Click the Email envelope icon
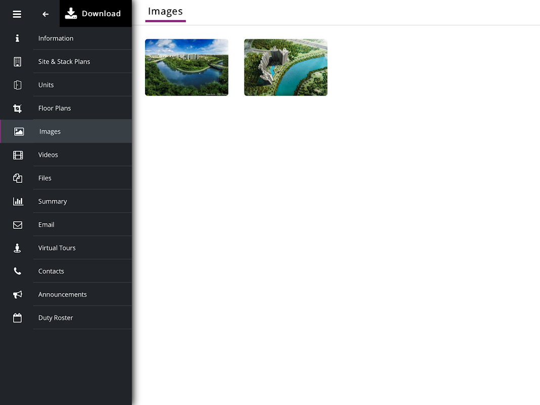Viewport: 540px width, 405px height. (18, 225)
